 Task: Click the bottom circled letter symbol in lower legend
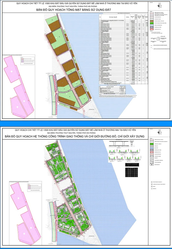pos(152,188)
